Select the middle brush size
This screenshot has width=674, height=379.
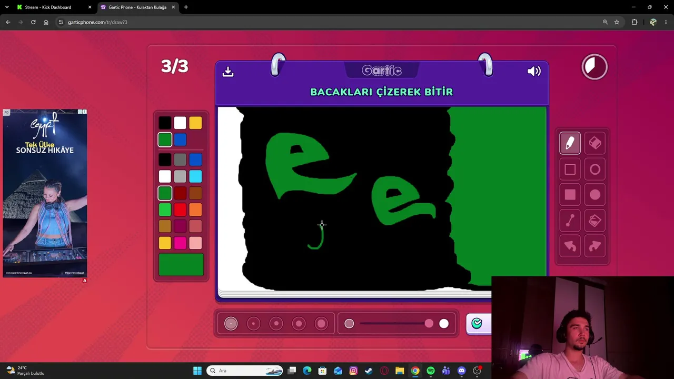coord(276,324)
